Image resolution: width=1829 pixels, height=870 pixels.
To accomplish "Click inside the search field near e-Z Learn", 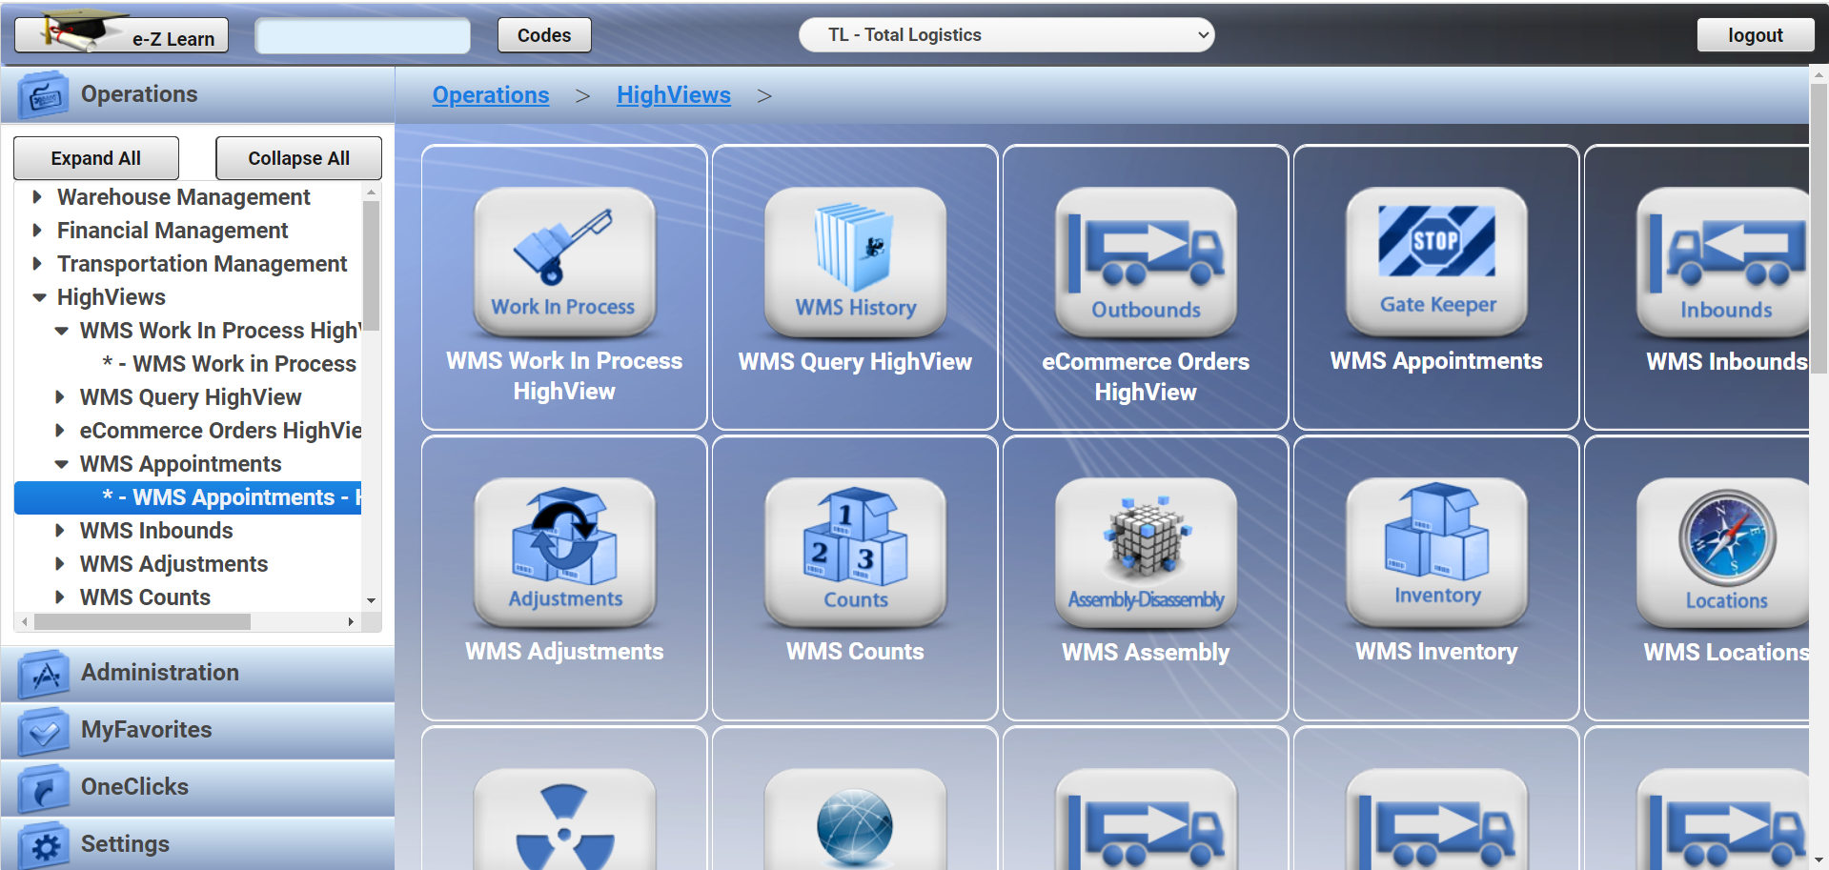I will (362, 34).
